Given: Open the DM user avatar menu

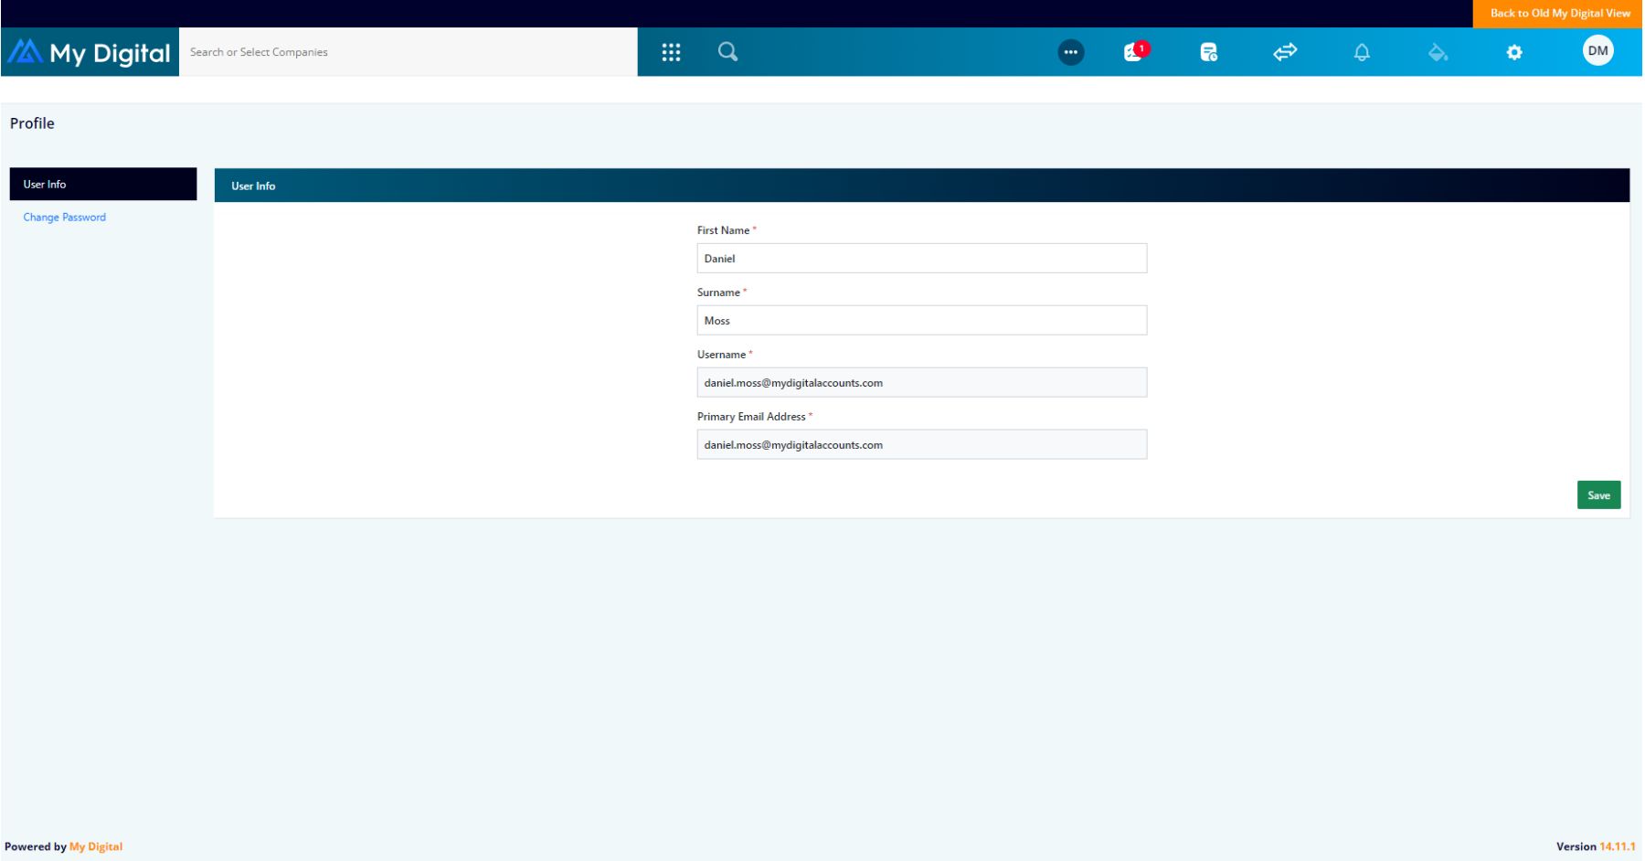Looking at the screenshot, I should point(1597,51).
